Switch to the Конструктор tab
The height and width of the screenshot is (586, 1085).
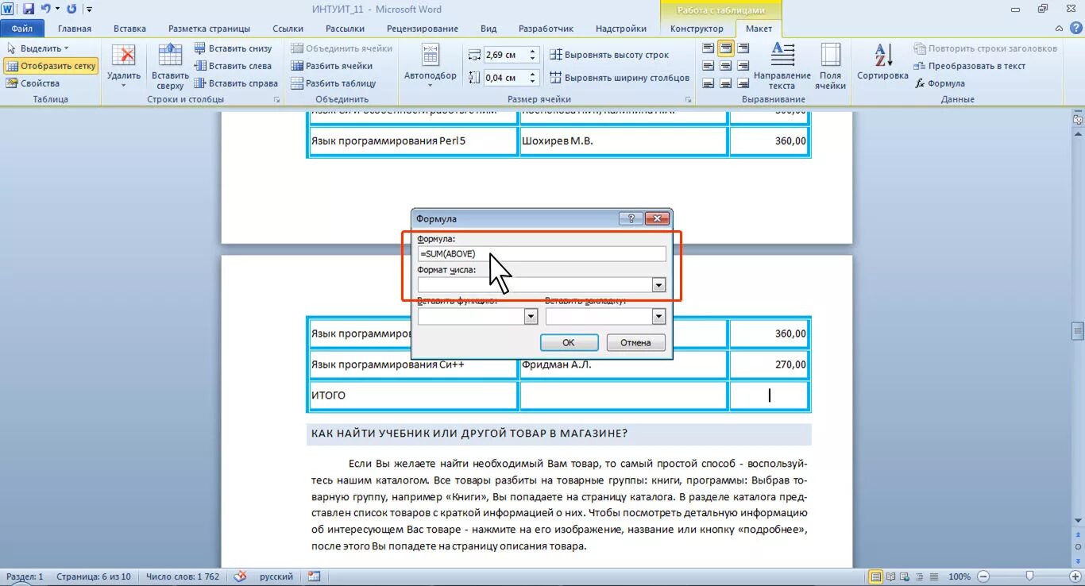tap(697, 29)
